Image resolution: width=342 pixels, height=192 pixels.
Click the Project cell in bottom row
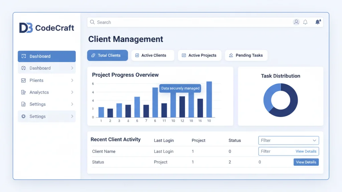(161, 162)
